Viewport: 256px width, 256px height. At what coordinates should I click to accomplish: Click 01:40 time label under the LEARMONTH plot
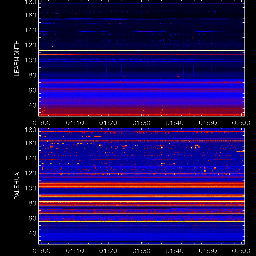point(175,123)
